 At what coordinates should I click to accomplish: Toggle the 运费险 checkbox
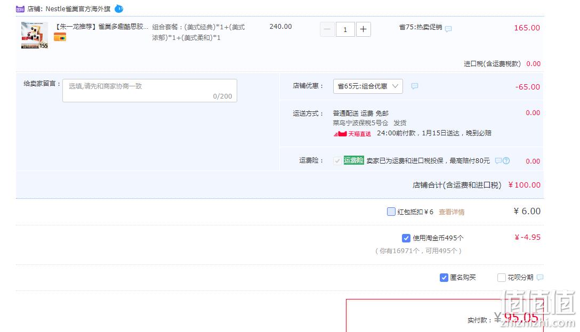337,161
